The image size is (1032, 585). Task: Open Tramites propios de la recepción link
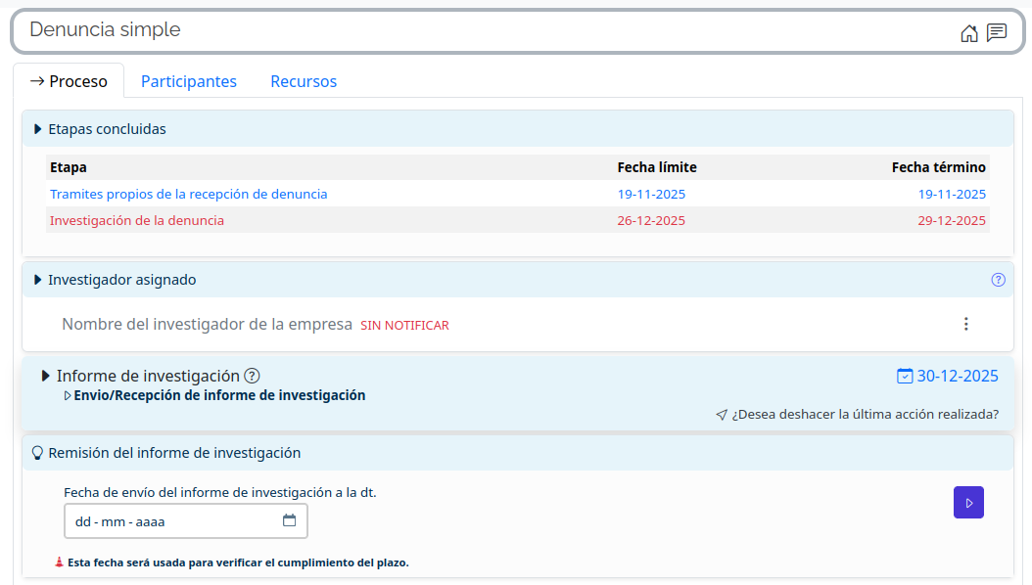pyautogui.click(x=189, y=194)
